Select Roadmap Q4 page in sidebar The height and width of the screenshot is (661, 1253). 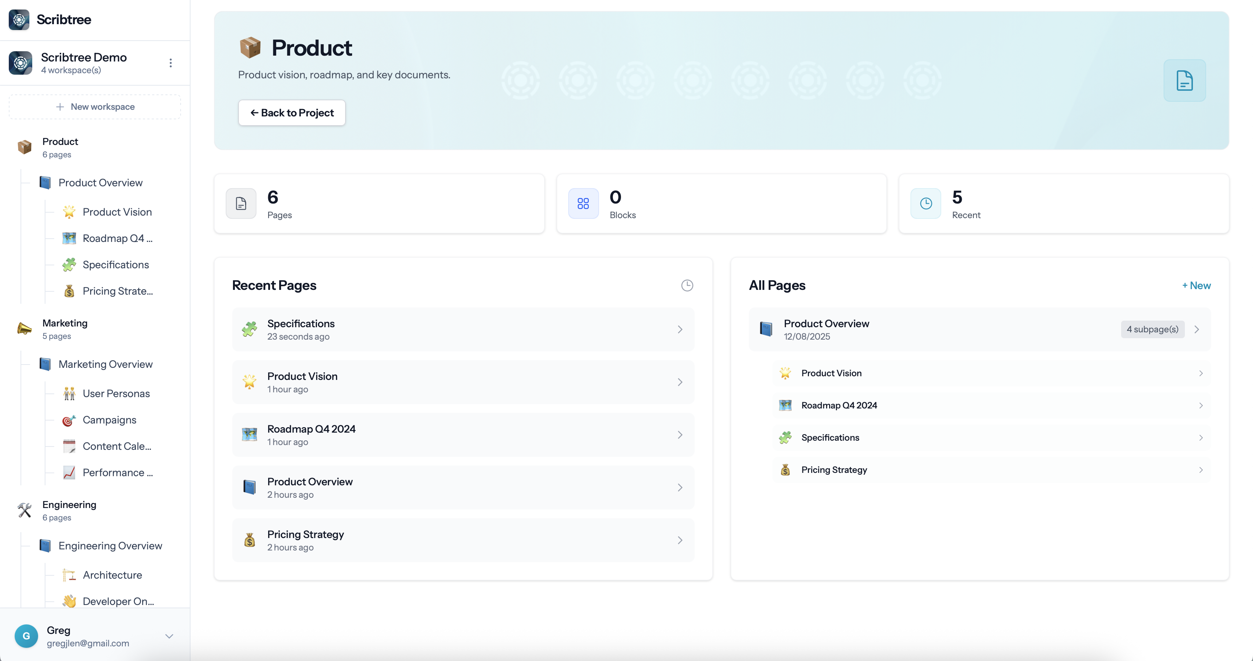[x=117, y=239]
